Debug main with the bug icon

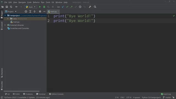click(44, 7)
